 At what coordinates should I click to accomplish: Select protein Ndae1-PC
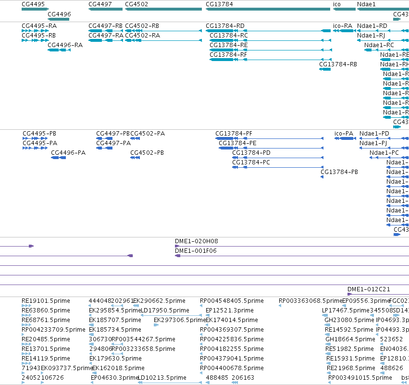pyautogui.click(x=384, y=153)
